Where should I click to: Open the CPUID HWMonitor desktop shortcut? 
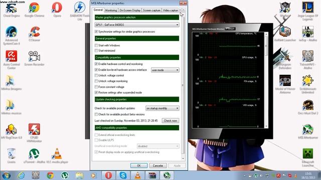[34, 133]
